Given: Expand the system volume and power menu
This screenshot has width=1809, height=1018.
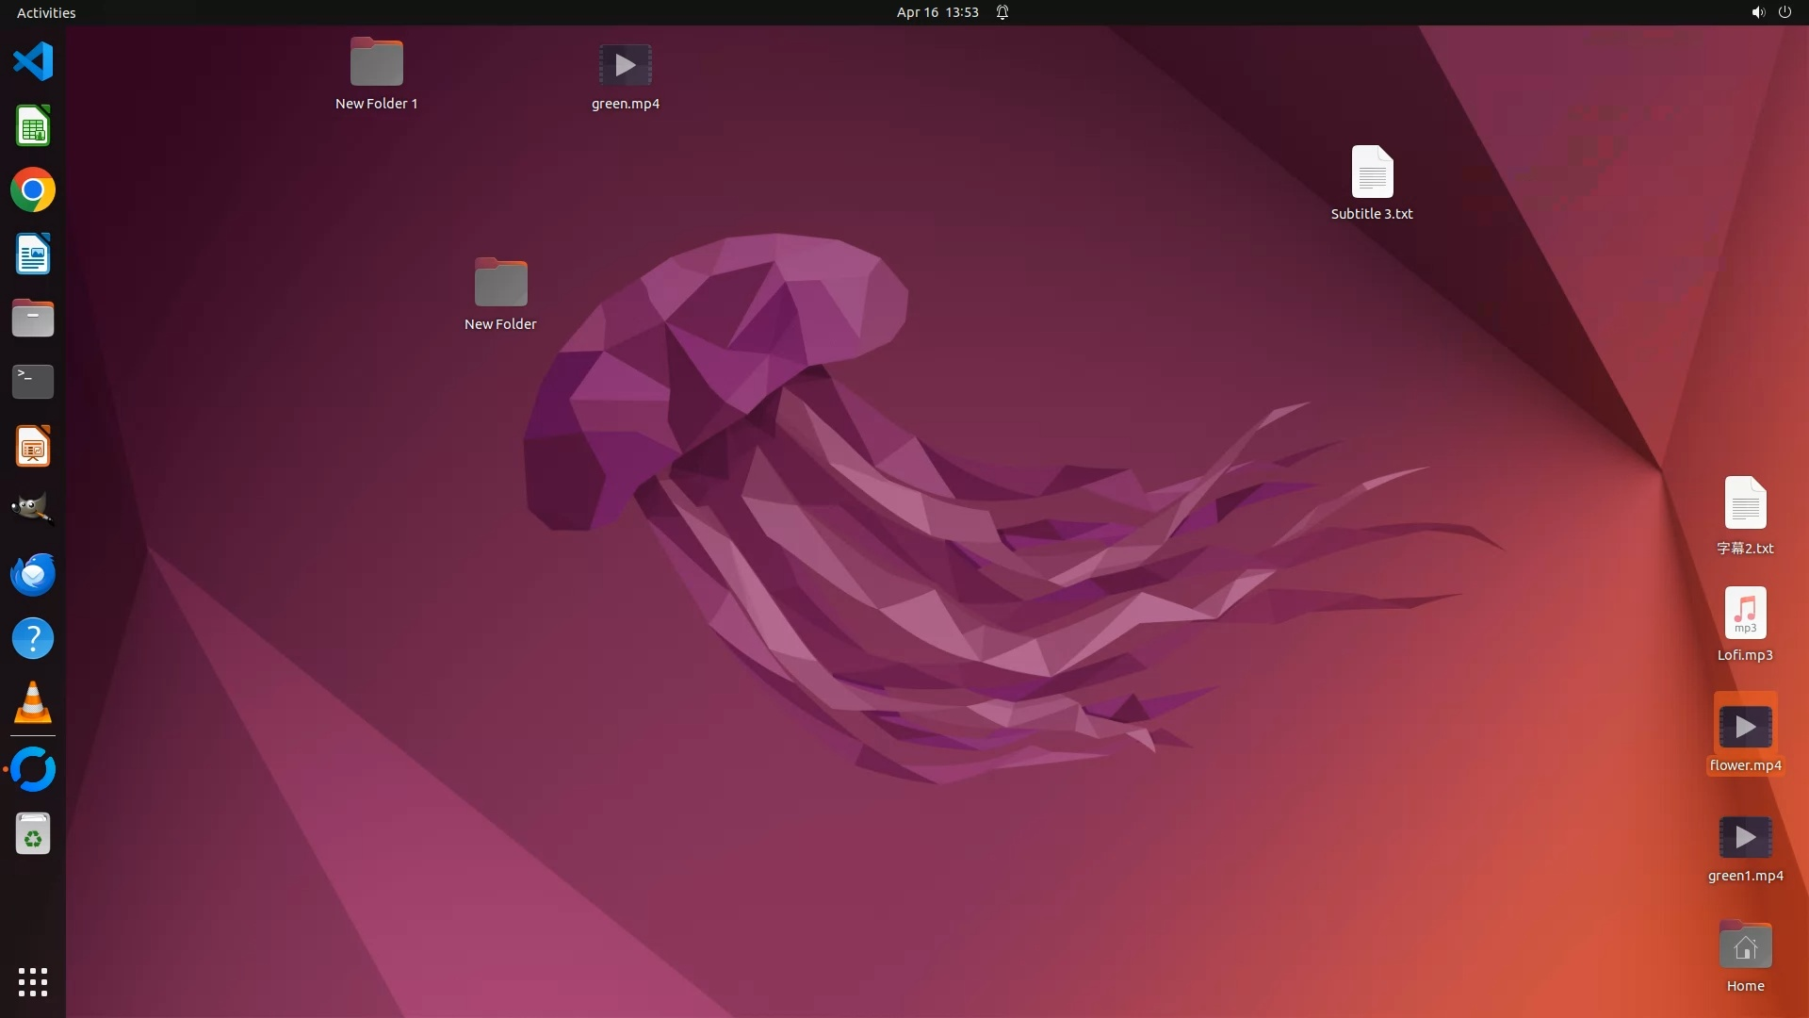Looking at the screenshot, I should [1770, 12].
